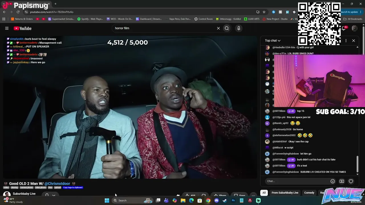Image resolution: width=365 pixels, height=205 pixels.
Task: Open the Super Chat dollar icon
Action: (x=342, y=181)
